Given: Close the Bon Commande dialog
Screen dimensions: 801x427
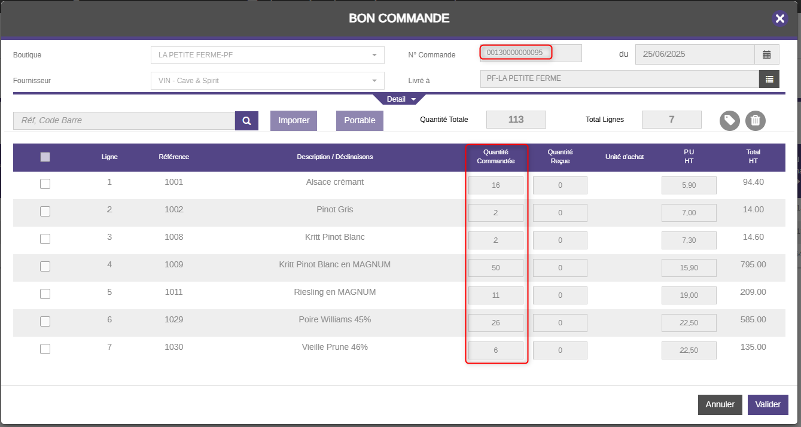Looking at the screenshot, I should click(779, 19).
